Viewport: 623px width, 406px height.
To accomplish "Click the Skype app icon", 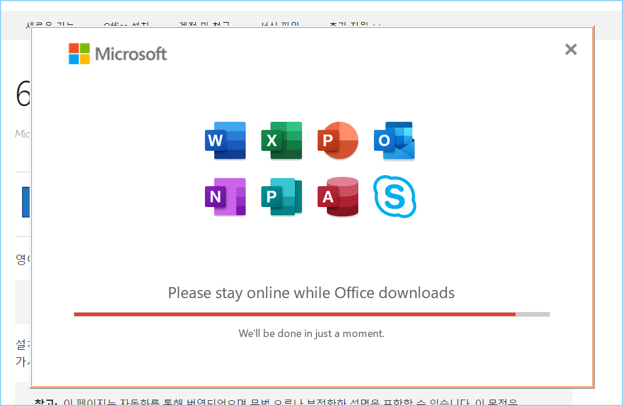I will click(x=395, y=197).
